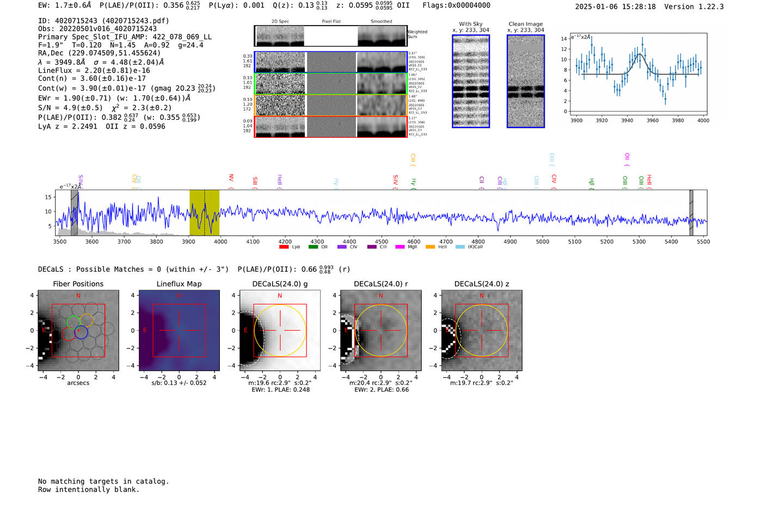Image resolution: width=762 pixels, height=519 pixels.
Task: Click the 'Cont(n) = 3.60(±0.16)e-17' line
Action: (92, 78)
